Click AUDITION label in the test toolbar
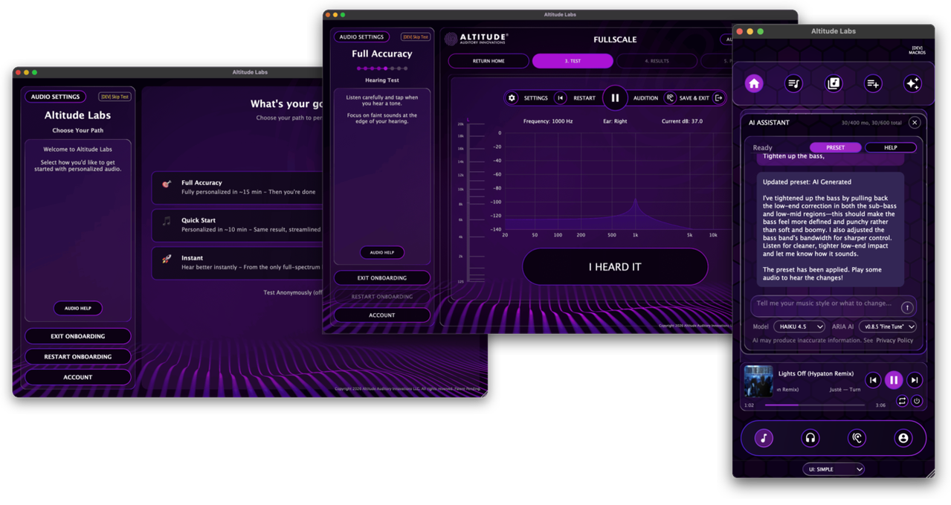Viewport: 951px width, 505px height. (645, 98)
